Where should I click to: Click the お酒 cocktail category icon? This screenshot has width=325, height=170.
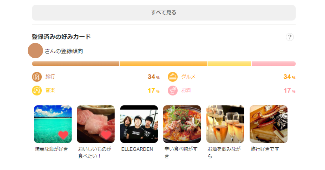[173, 90]
